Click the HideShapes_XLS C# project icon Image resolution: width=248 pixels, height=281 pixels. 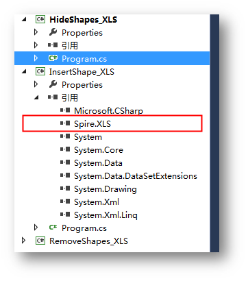[x=40, y=19]
